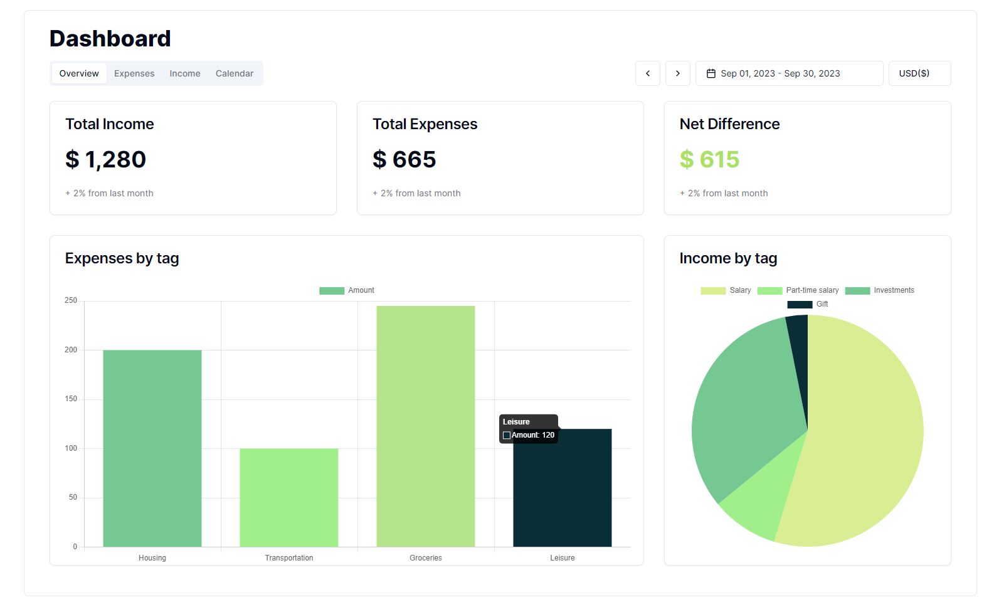1004x600 pixels.
Task: Click the Expenses by tag title
Action: point(122,258)
